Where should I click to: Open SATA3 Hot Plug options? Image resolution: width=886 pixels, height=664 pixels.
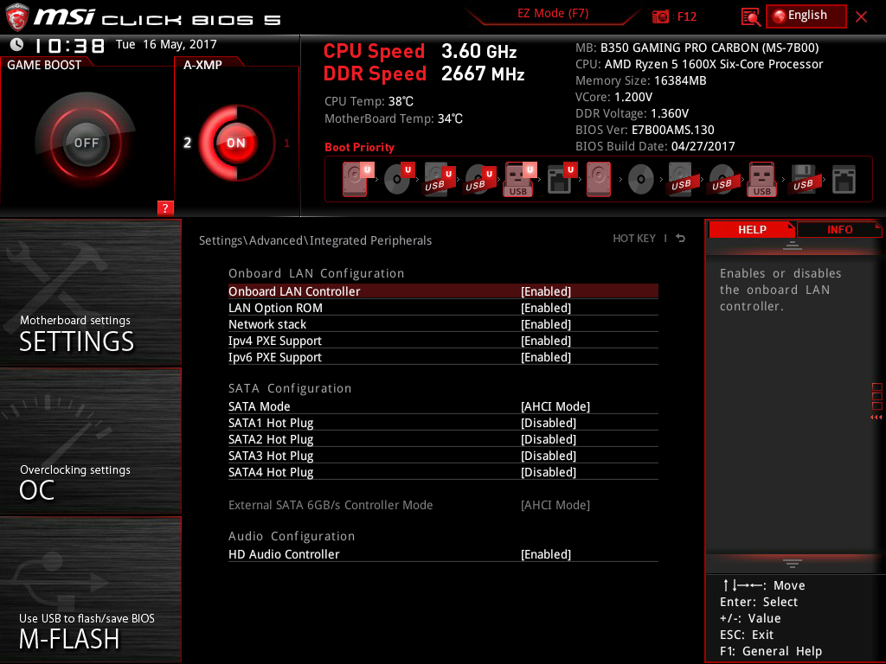tap(443, 455)
